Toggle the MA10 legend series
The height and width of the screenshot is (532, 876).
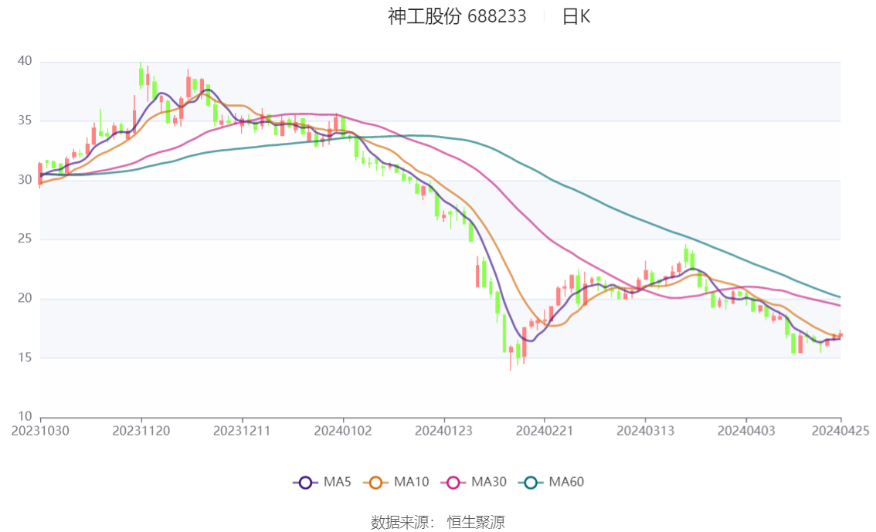coord(396,483)
